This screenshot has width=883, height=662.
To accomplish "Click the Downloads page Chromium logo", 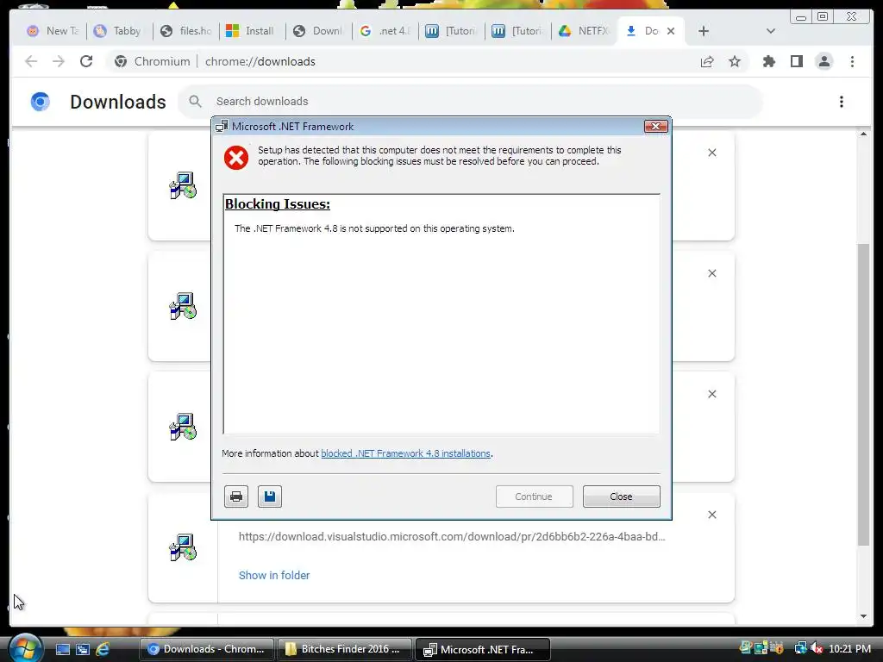I will (40, 102).
